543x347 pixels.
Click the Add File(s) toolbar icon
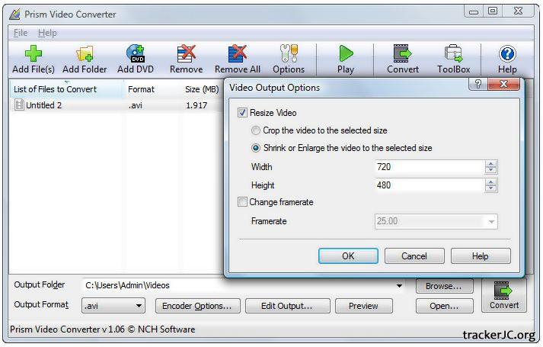(34, 54)
